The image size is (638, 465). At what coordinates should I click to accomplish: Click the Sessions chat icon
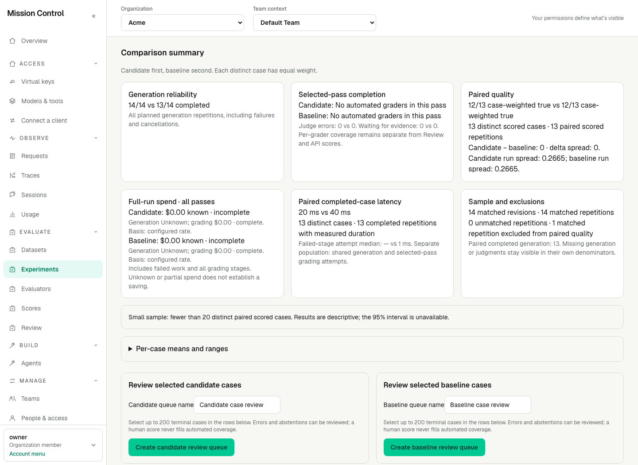coord(12,195)
